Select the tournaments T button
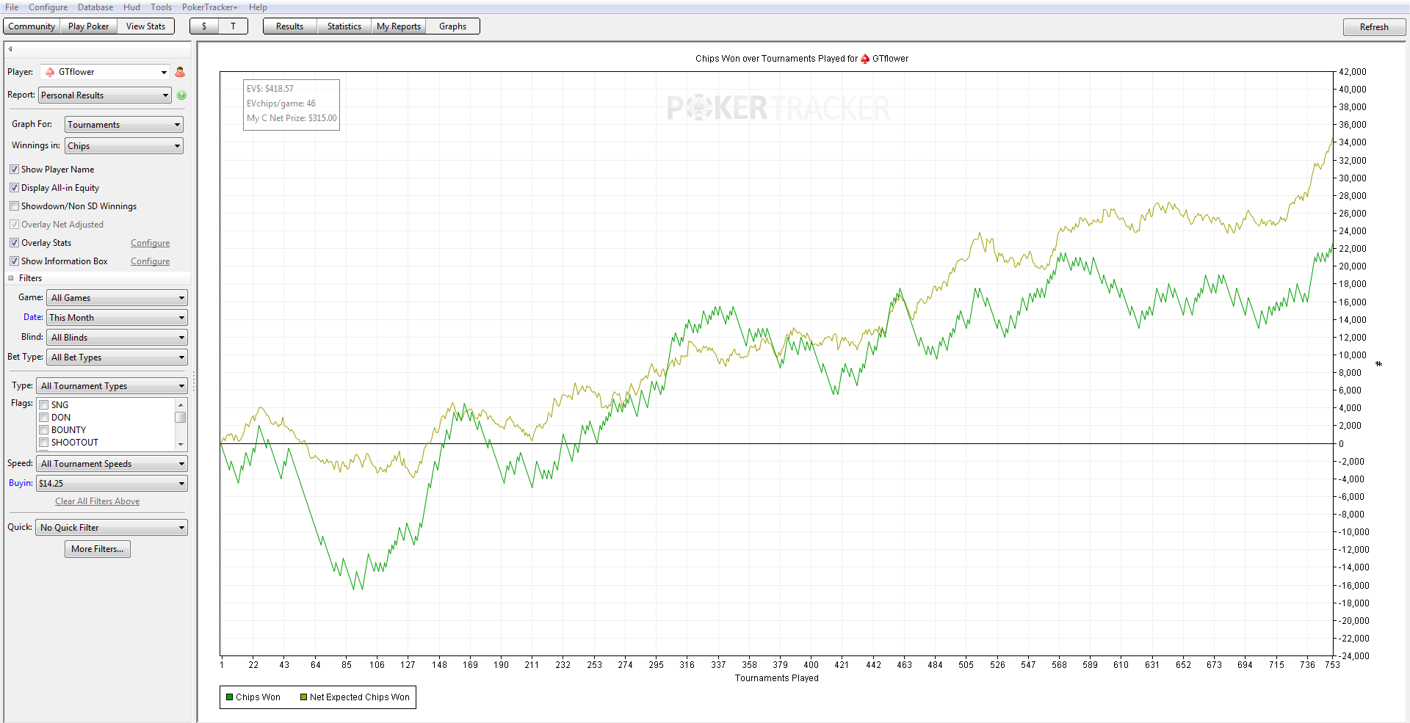 tap(233, 26)
